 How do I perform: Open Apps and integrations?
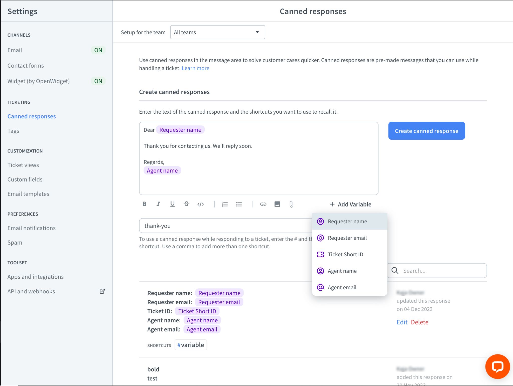tap(36, 277)
